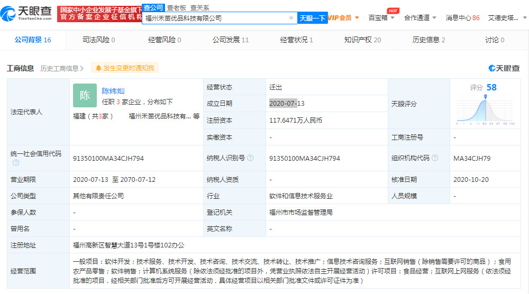Click help icon next to 统一社会信用代码
529x294 pixels.
click(16, 162)
